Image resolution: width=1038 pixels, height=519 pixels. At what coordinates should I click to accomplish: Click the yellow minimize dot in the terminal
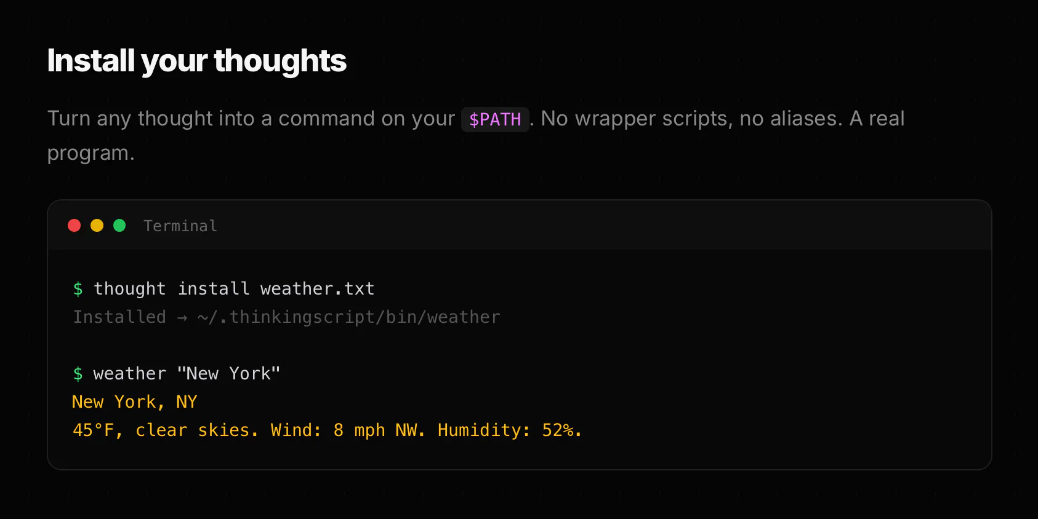click(97, 226)
